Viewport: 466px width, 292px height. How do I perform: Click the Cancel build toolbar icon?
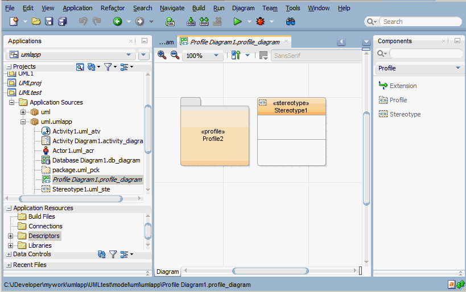pos(217,22)
